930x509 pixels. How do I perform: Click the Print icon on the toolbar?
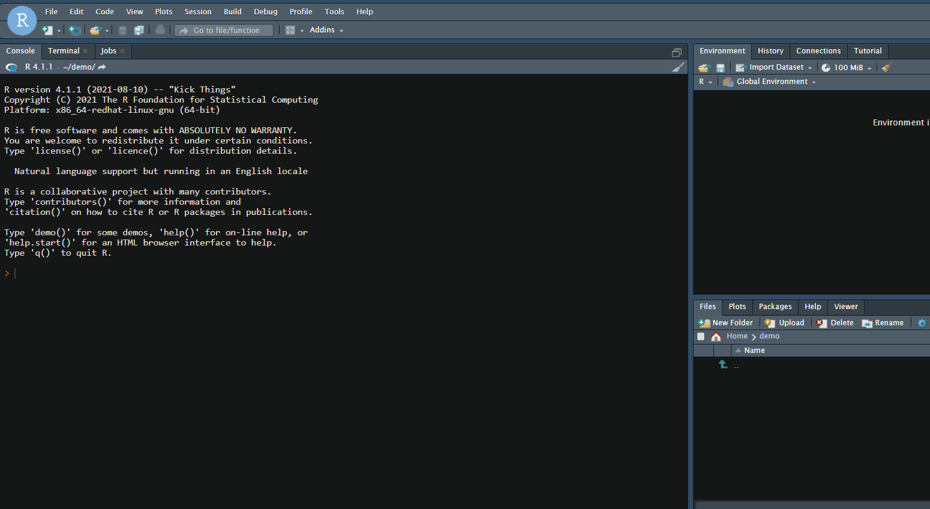pyautogui.click(x=160, y=29)
